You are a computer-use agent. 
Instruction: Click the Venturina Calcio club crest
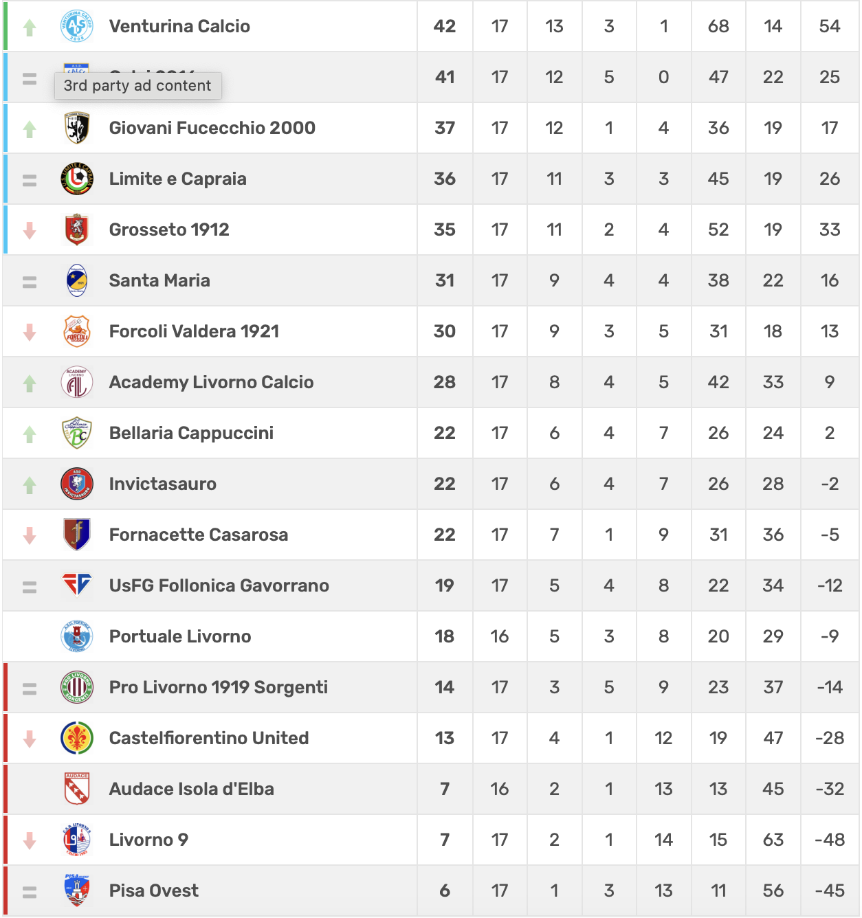77,26
